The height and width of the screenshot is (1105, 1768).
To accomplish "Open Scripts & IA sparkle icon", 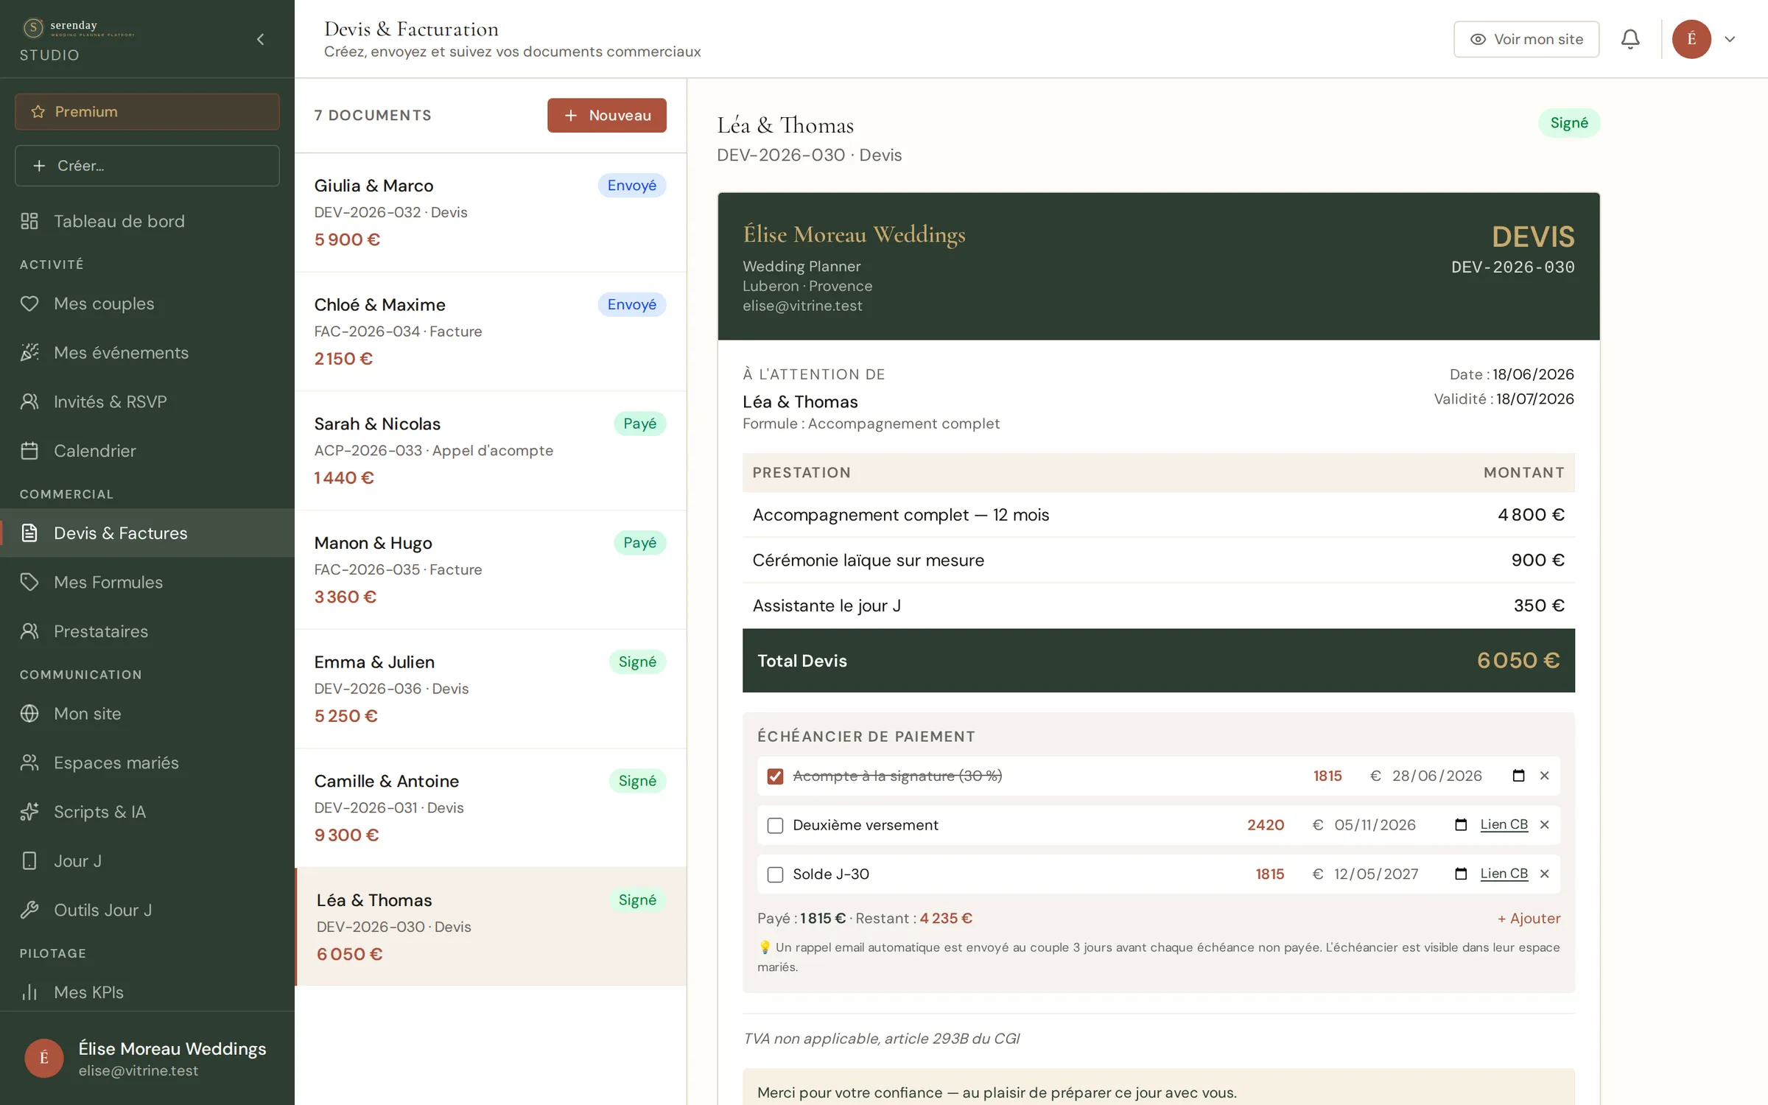I will click(29, 812).
